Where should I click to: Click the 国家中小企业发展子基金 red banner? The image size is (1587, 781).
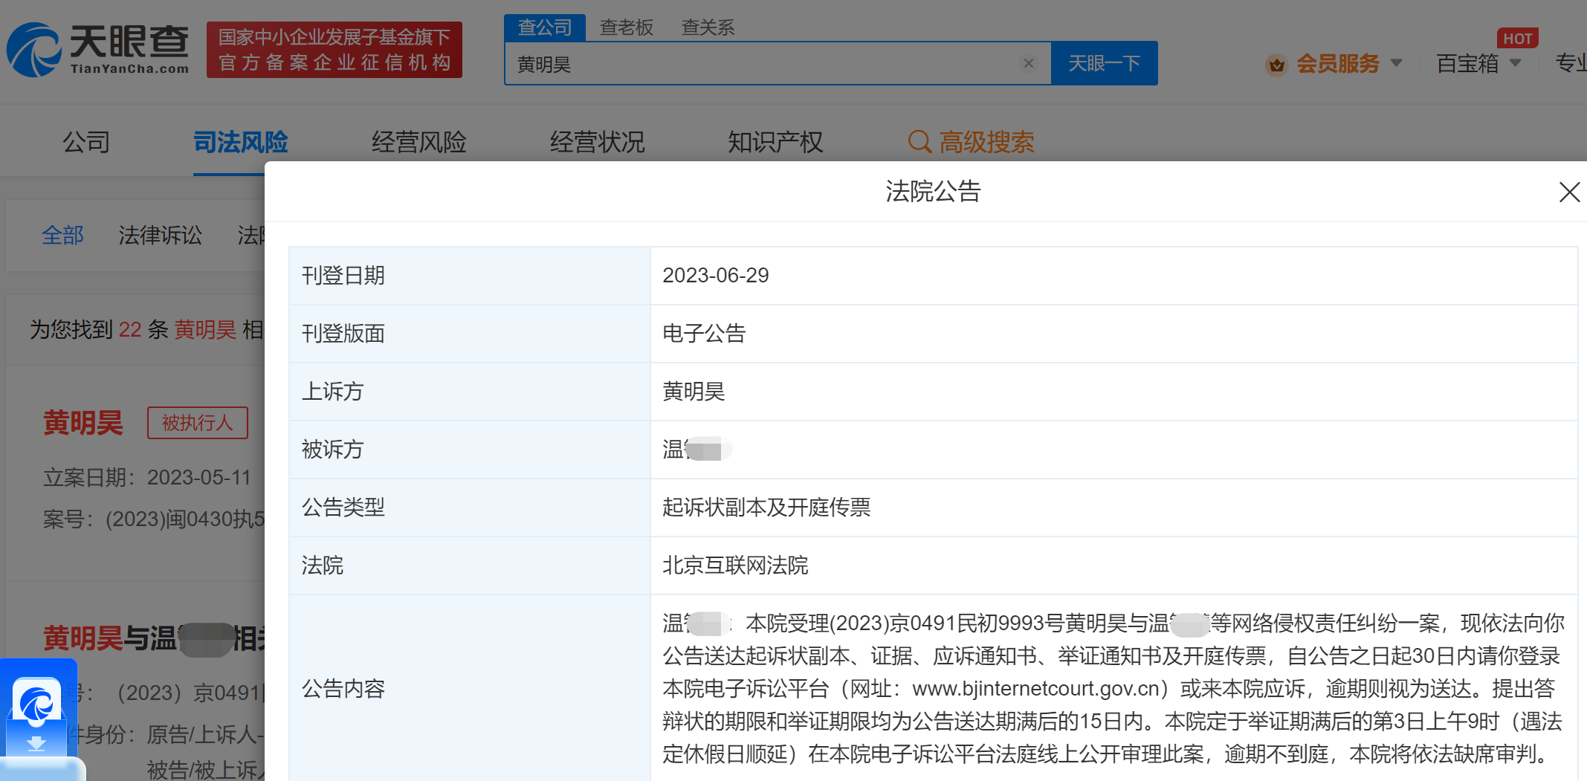[334, 50]
